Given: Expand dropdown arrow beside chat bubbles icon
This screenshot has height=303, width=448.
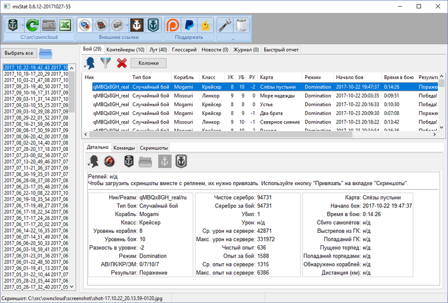Looking at the screenshot, I should coord(127,25).
